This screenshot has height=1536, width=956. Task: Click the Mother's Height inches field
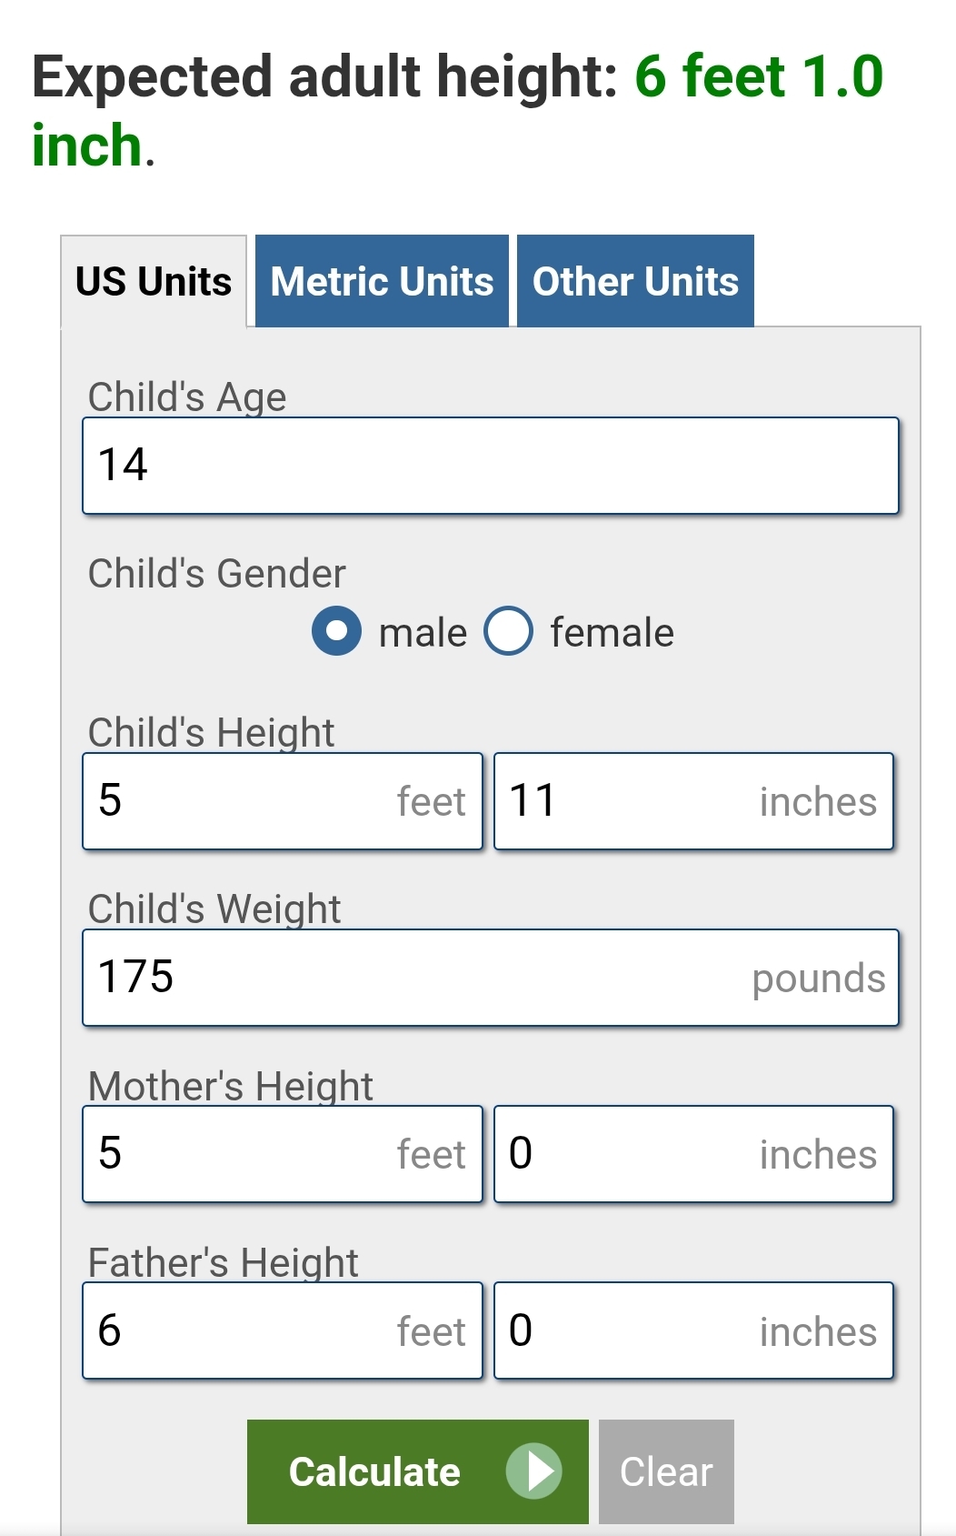tap(693, 1154)
